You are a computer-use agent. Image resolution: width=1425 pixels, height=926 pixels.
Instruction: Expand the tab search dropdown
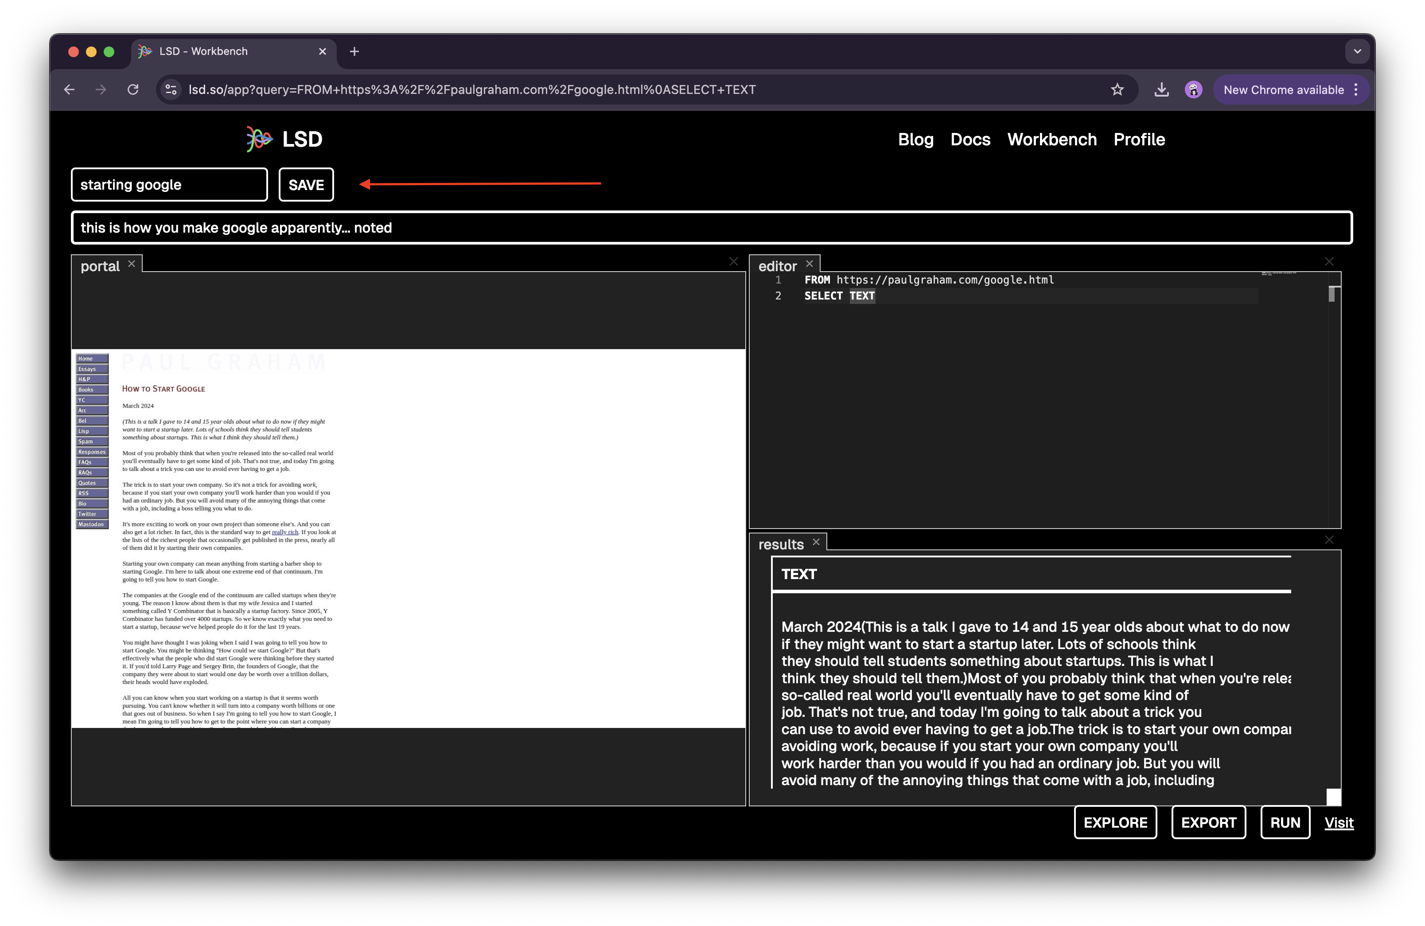click(1357, 51)
